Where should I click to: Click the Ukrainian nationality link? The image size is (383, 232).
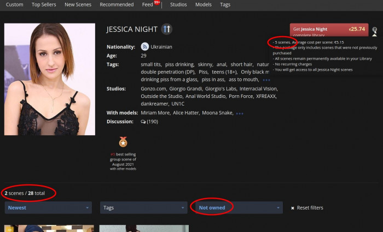[163, 47]
